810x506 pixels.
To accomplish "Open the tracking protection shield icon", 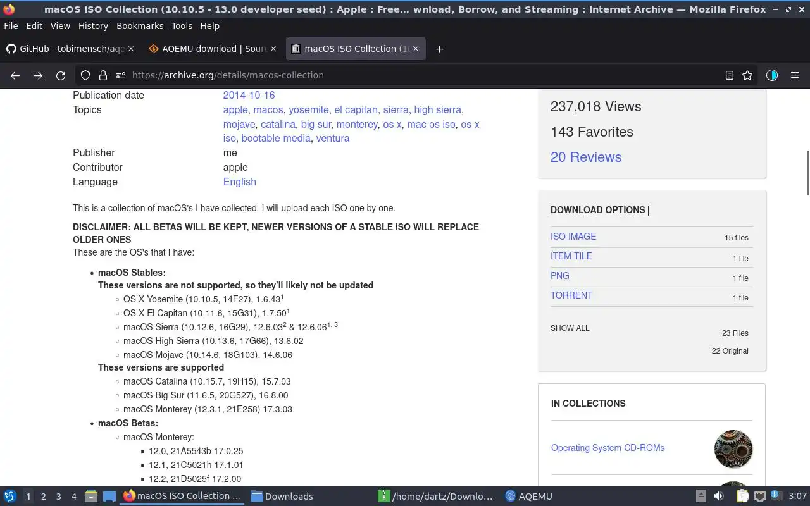I will click(x=85, y=75).
